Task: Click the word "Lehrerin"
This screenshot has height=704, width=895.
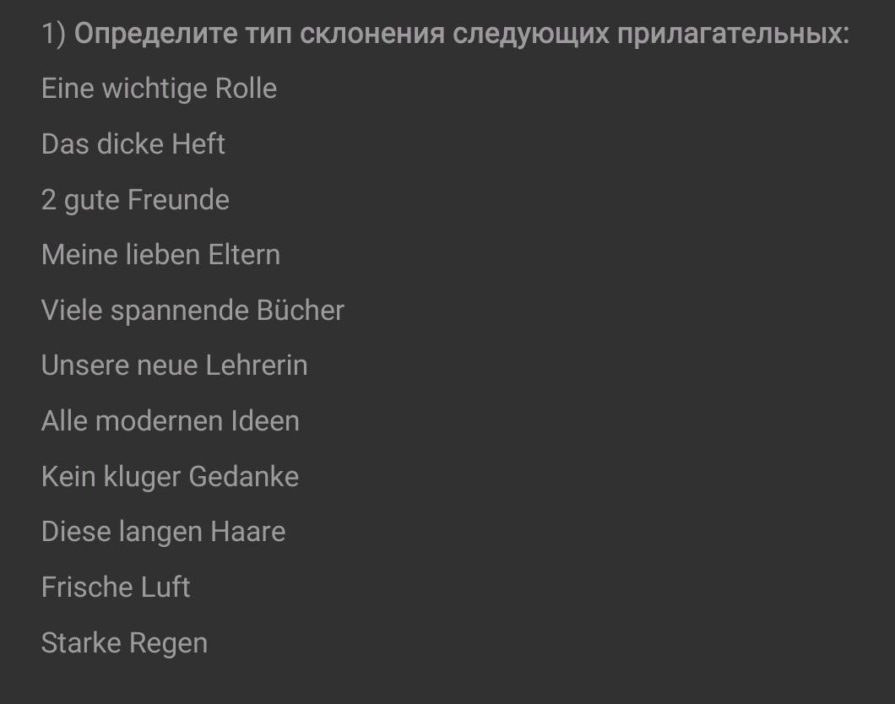Action: [258, 366]
